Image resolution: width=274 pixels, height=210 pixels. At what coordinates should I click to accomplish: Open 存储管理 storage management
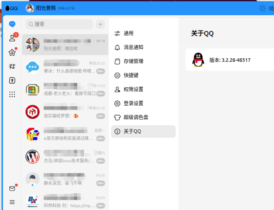(143, 61)
